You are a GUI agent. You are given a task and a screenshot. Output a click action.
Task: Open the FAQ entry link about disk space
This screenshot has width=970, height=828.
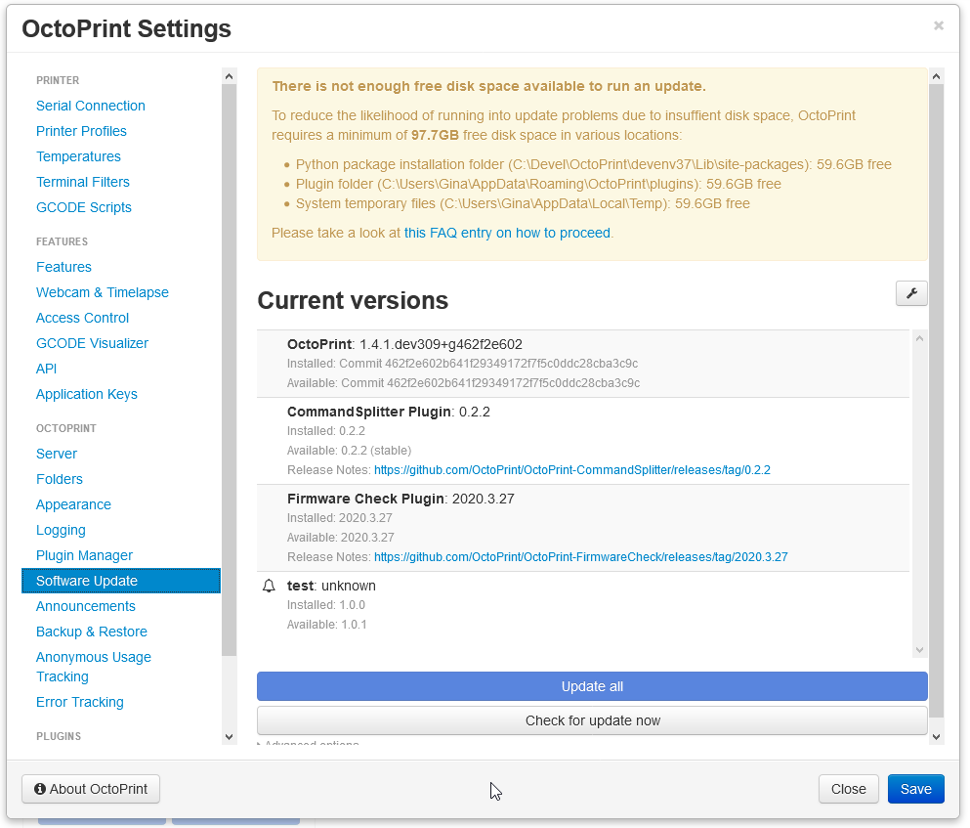click(x=507, y=233)
